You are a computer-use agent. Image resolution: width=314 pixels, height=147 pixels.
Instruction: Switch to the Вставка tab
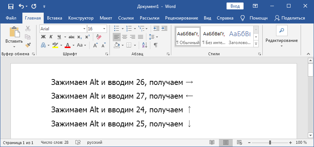coord(54,18)
